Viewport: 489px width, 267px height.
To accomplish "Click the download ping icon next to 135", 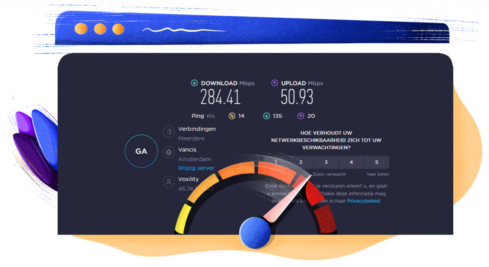I will [x=266, y=116].
